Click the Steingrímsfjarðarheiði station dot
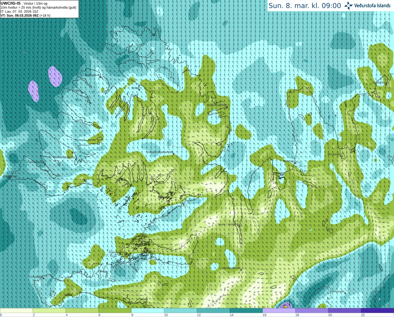This screenshot has width=394, height=317. pos(174,154)
